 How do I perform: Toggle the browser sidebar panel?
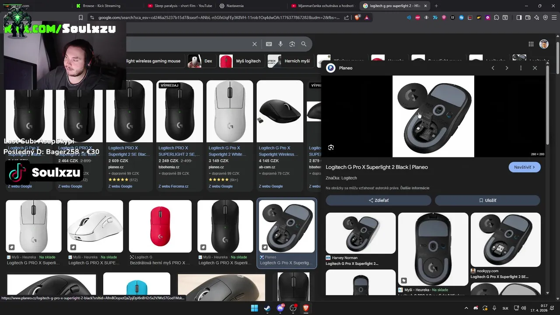pos(519,17)
